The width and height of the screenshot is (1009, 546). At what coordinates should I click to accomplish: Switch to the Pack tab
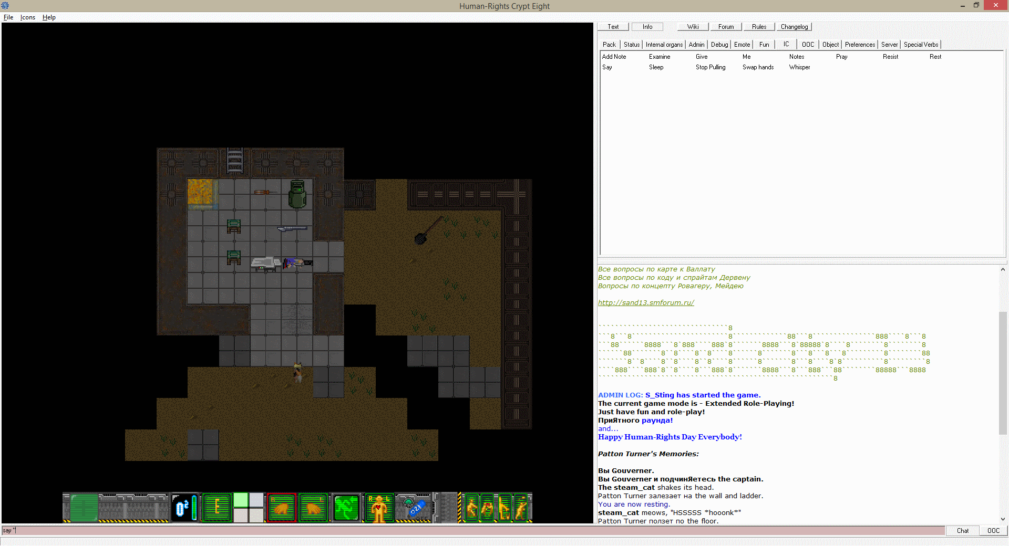coord(609,45)
